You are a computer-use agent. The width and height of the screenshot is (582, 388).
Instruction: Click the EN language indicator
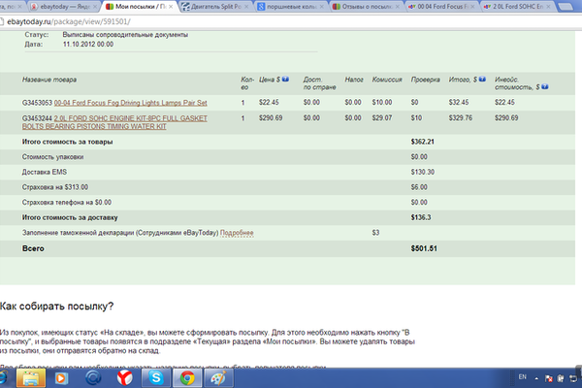click(x=523, y=377)
